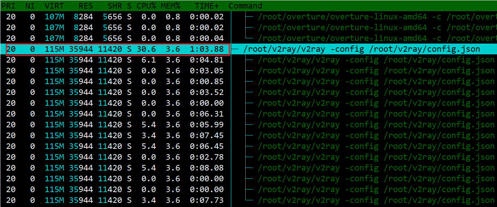
Task: Select the v2ray thread with TIME+ 0:00.85
Action: pyautogui.click(x=248, y=82)
